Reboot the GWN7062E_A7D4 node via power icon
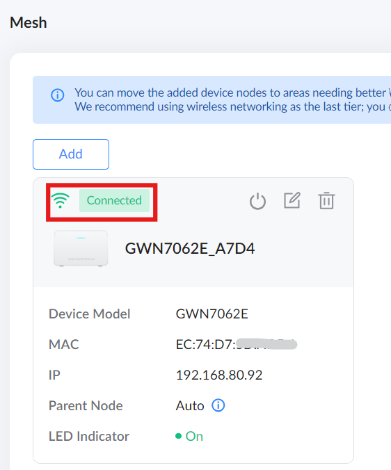 click(x=257, y=201)
